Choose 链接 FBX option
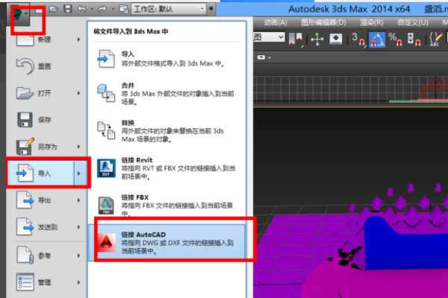 pos(167,205)
